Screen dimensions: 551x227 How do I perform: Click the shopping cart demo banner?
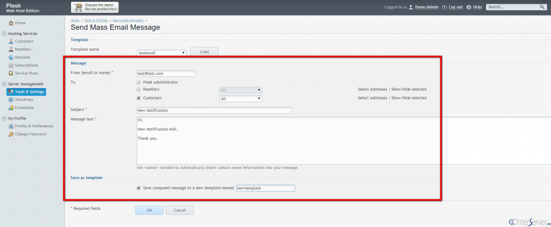[x=95, y=7]
